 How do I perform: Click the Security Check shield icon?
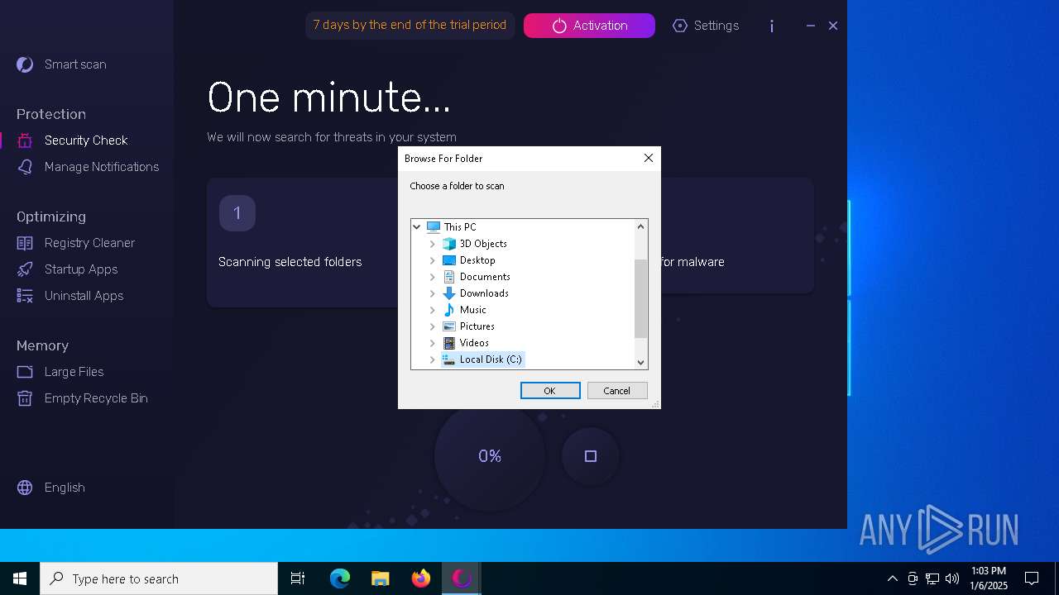point(25,140)
